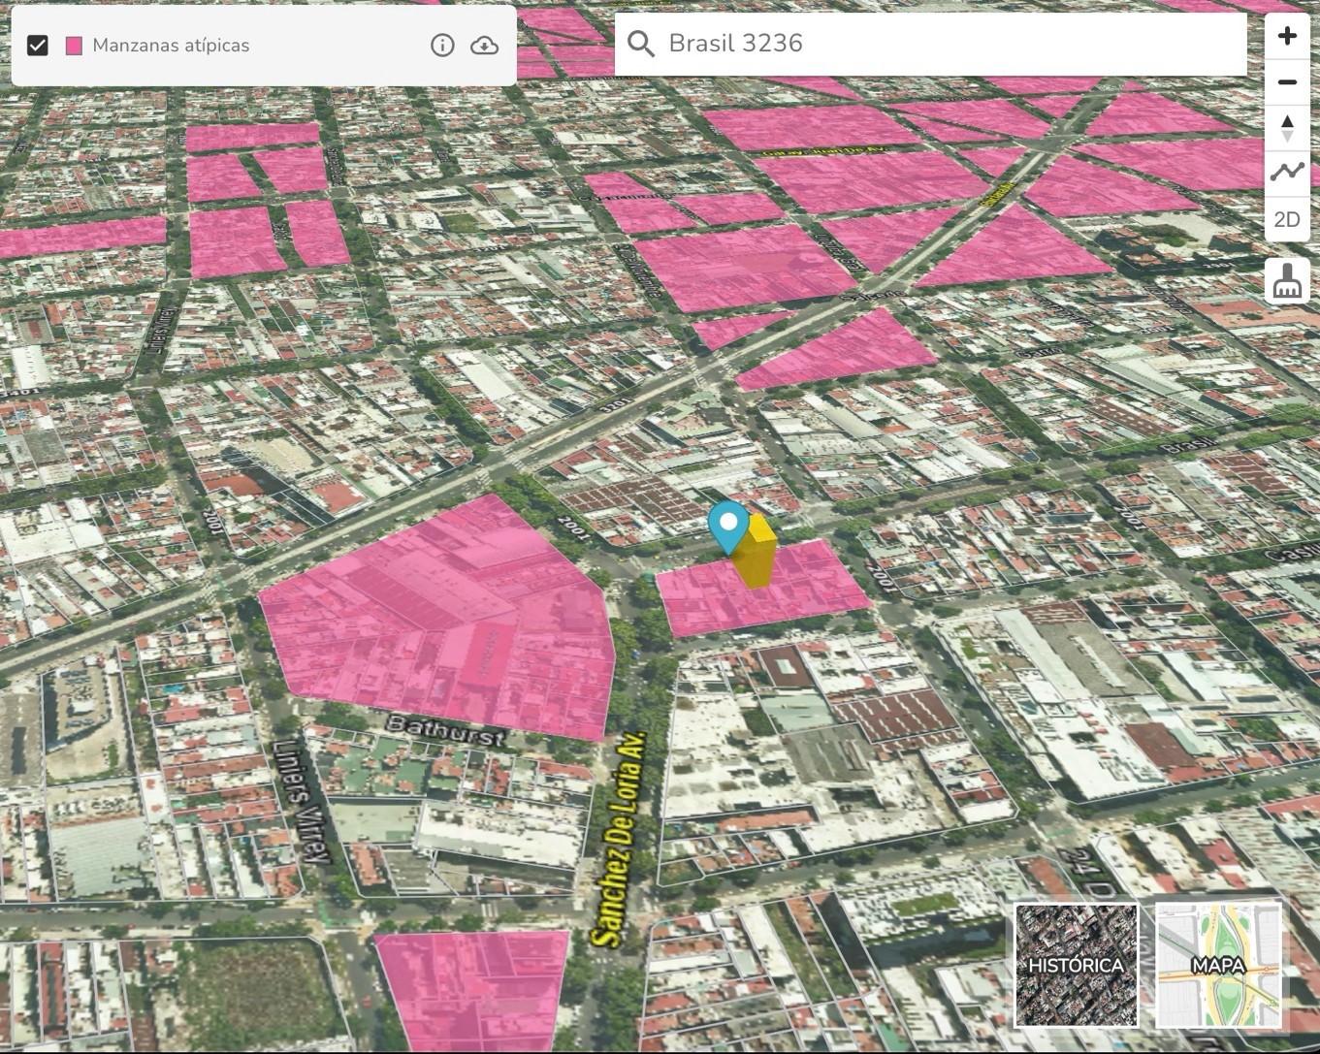Click the blue location pin marker
Viewport: 1320px width, 1054px height.
point(728,525)
